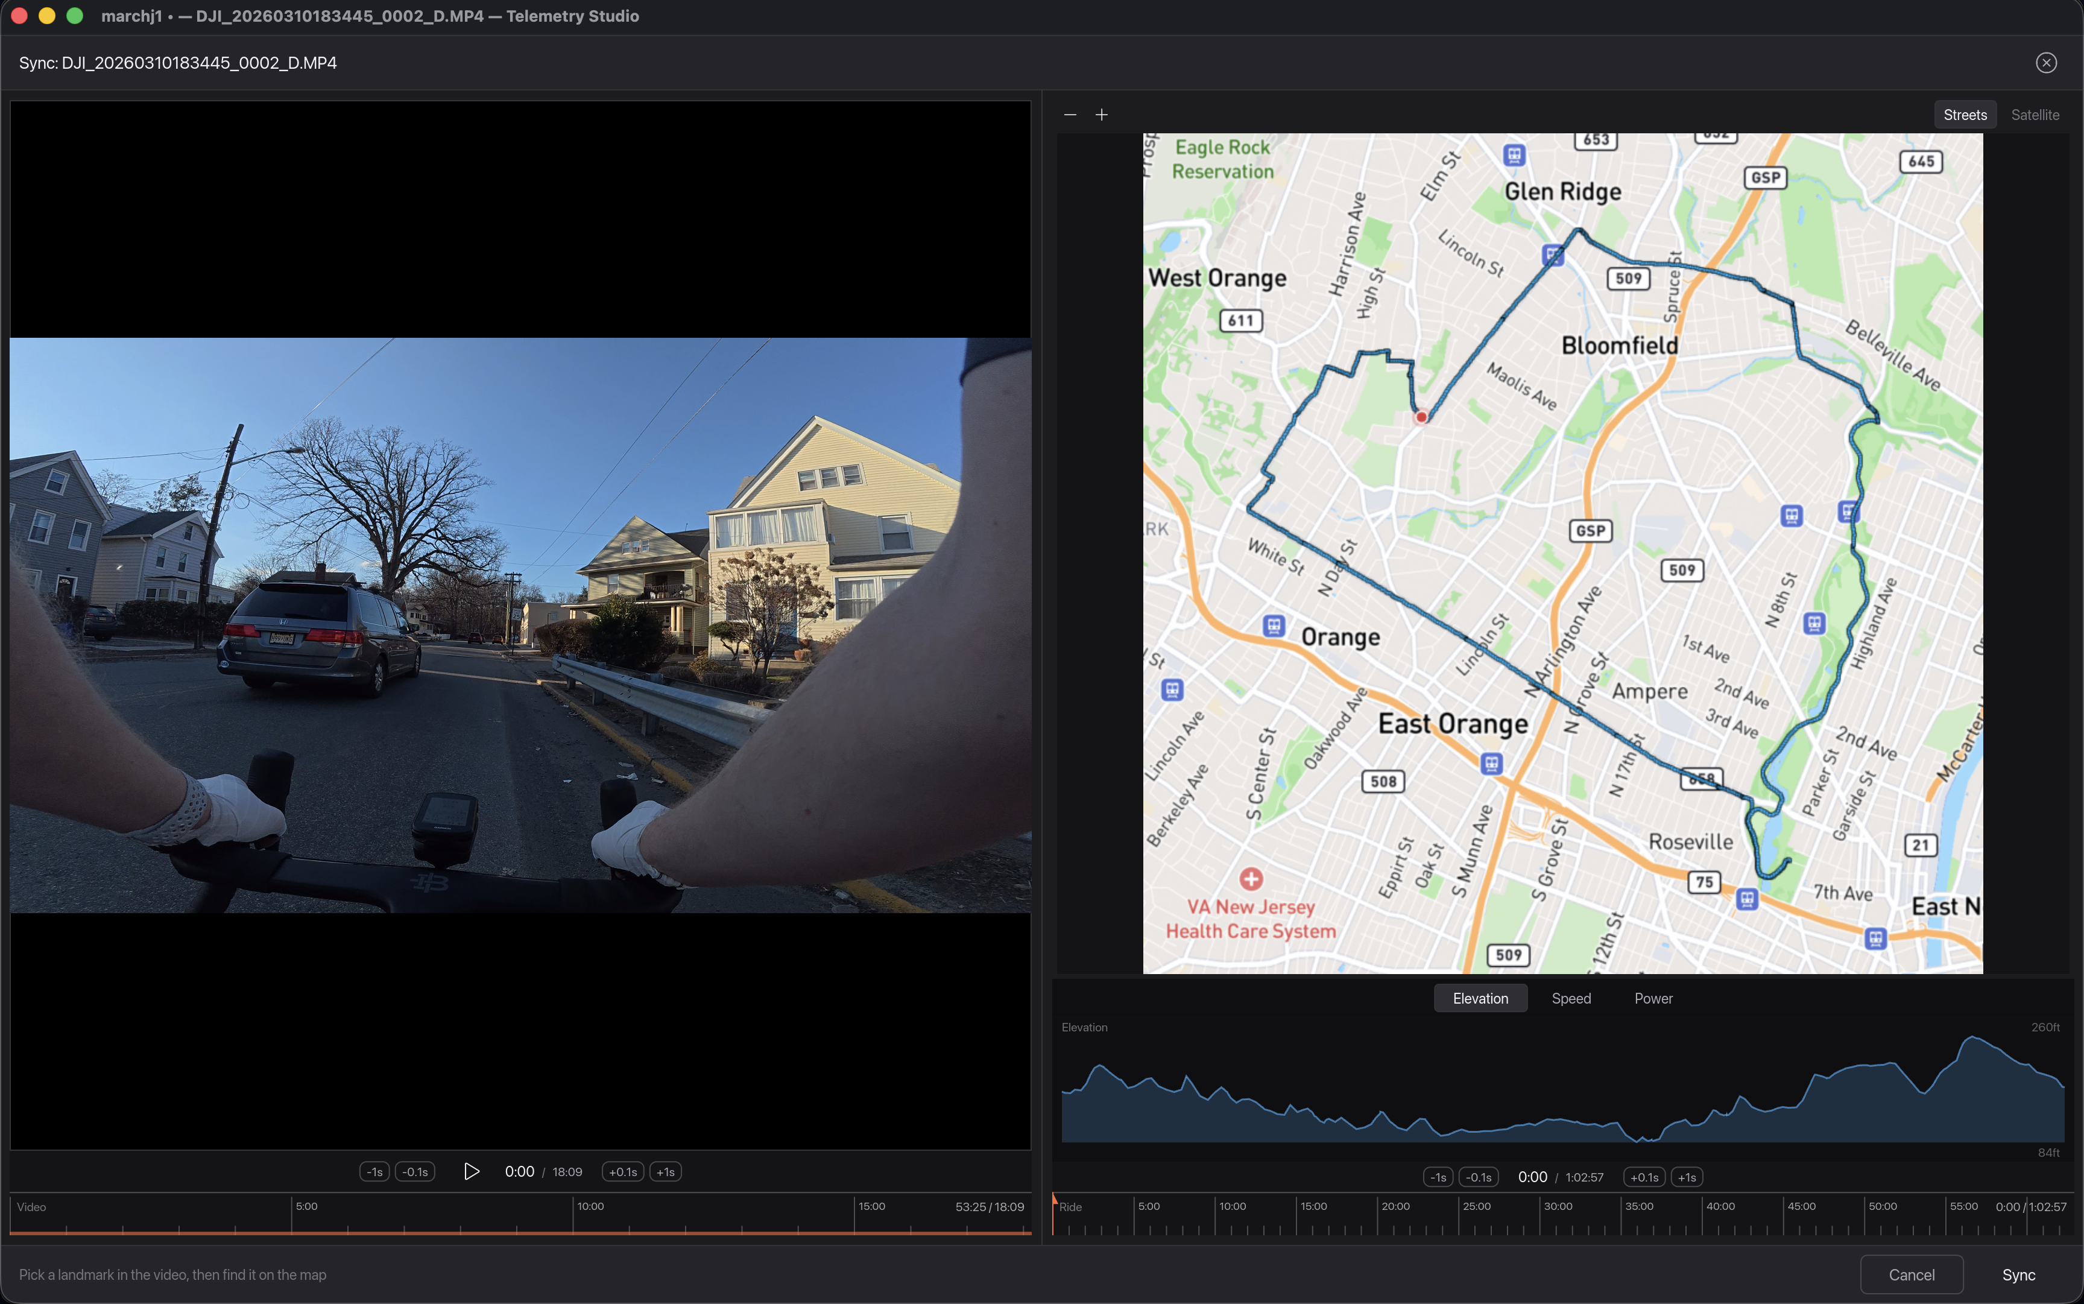
Task: Cancel the sync operation
Action: click(1912, 1274)
